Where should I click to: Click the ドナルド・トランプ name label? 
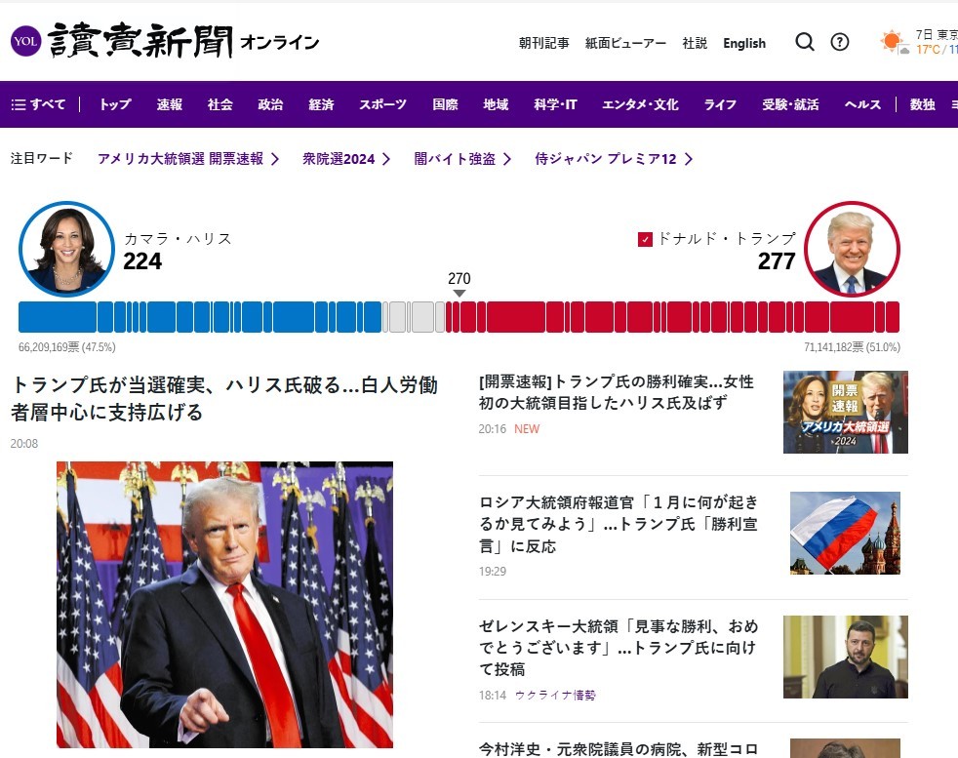point(727,239)
